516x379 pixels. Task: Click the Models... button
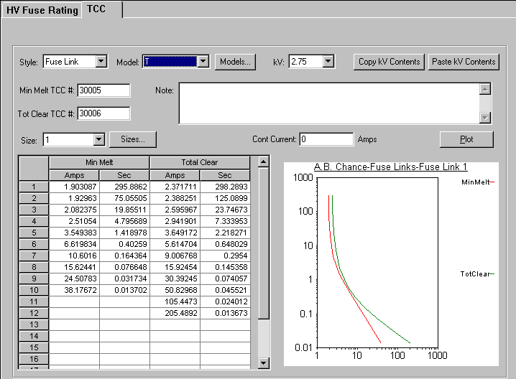[x=235, y=62]
